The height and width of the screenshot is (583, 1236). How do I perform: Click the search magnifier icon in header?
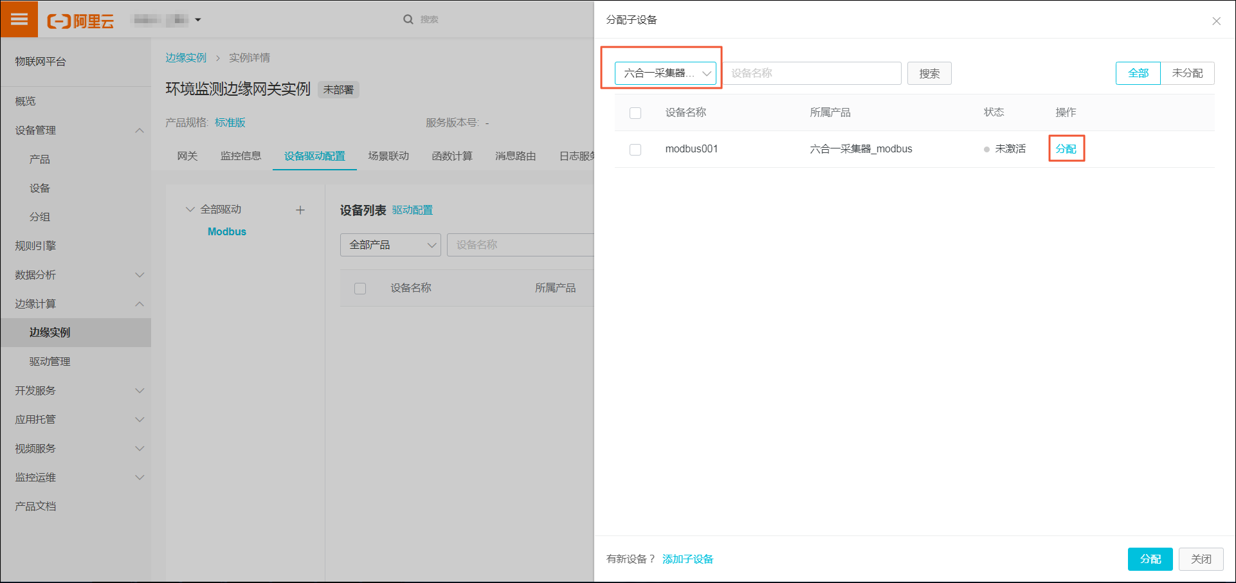[x=408, y=19]
